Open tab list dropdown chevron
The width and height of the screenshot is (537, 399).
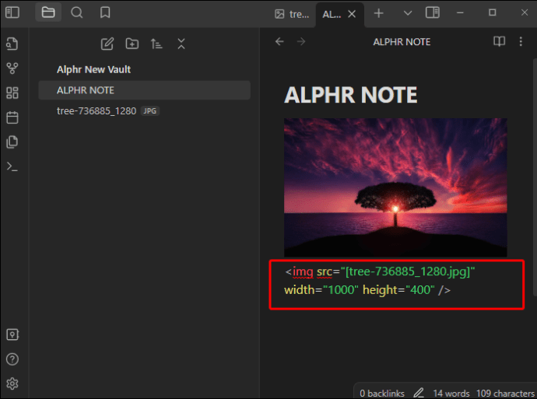pos(408,13)
